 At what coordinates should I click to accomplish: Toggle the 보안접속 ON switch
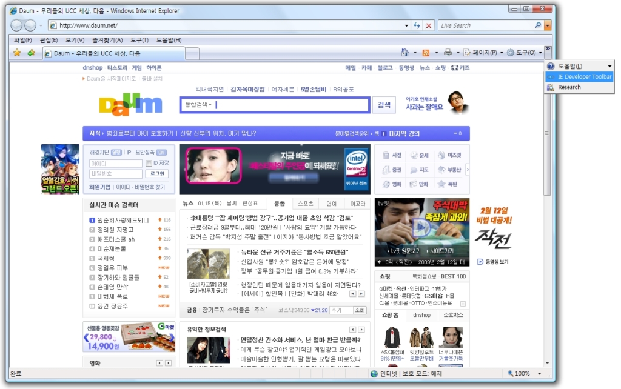point(161,152)
